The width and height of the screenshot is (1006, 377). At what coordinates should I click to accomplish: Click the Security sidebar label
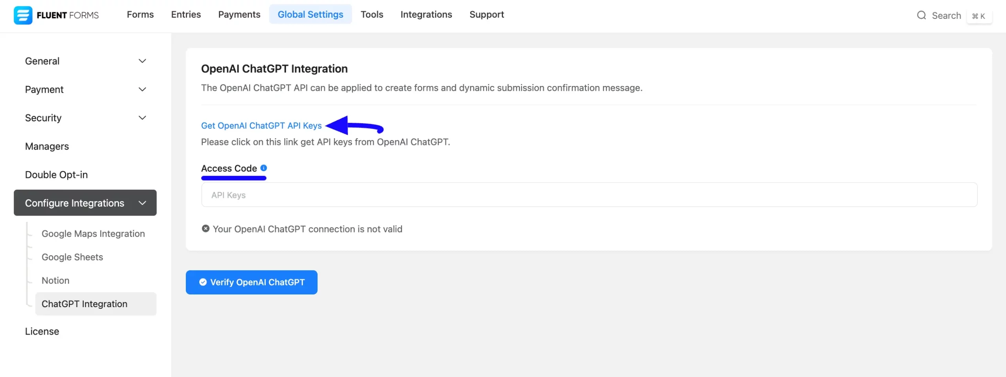[x=43, y=118]
